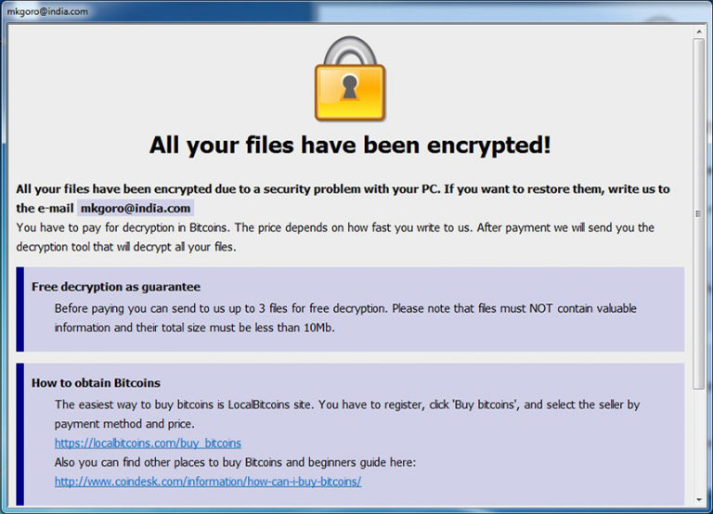The image size is (713, 514).
Task: Open the localbitcoins.com buy bitcoins link
Action: click(x=148, y=443)
